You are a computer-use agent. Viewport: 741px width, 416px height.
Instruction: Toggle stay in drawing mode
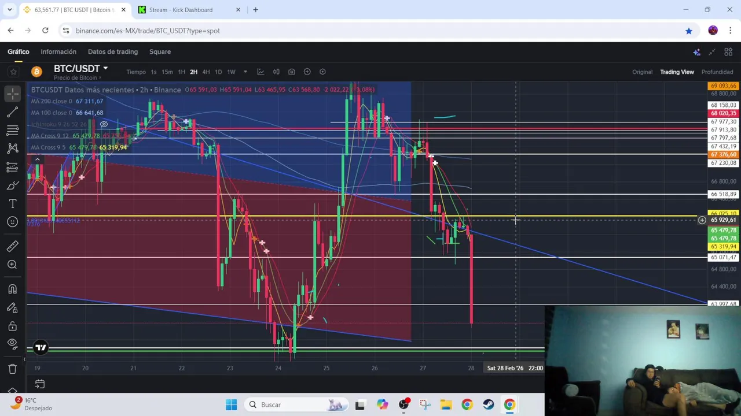13,307
